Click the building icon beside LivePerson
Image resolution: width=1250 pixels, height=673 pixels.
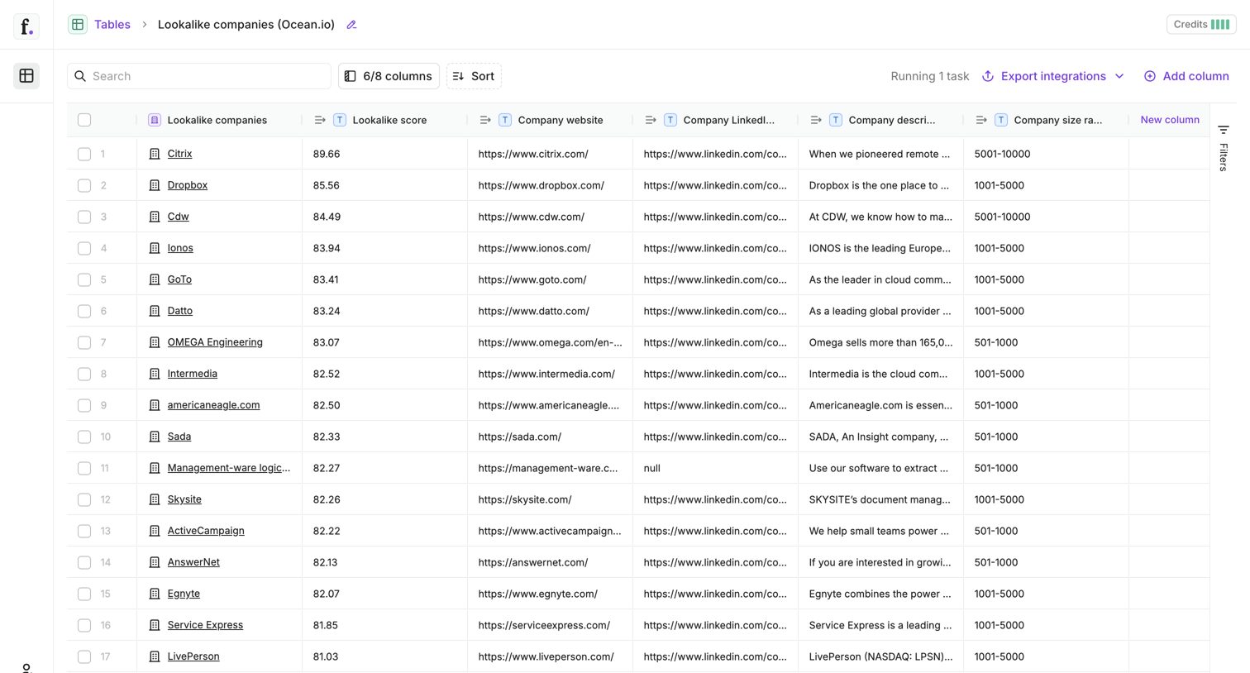(155, 656)
